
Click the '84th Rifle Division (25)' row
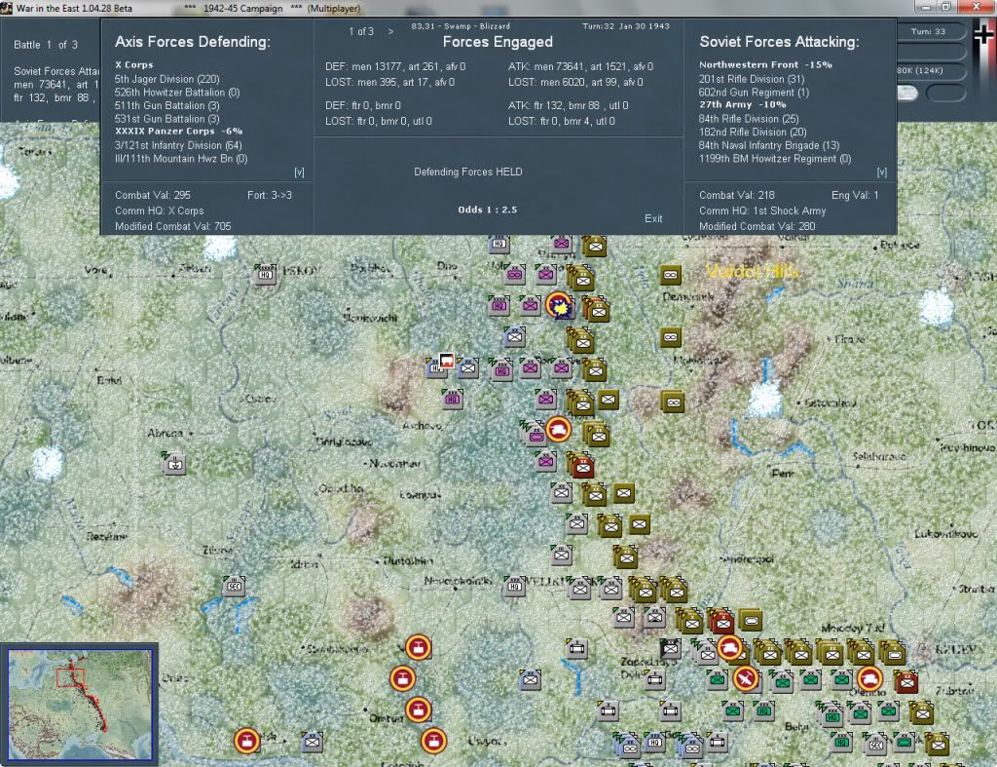pos(749,119)
